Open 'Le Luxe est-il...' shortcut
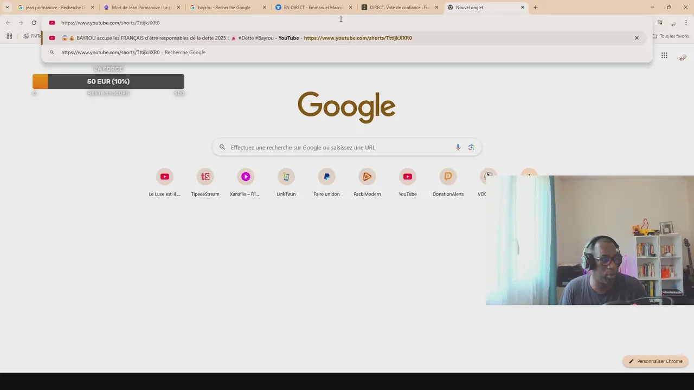 pos(165,182)
